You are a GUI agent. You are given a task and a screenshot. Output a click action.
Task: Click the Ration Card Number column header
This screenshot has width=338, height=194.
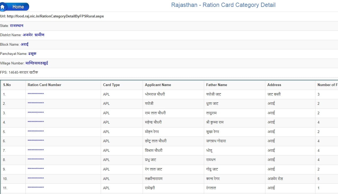(x=44, y=85)
